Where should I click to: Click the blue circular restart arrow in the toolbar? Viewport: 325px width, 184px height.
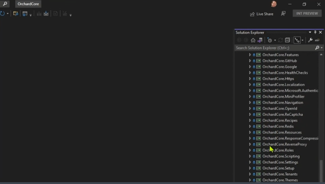(x=2, y=14)
